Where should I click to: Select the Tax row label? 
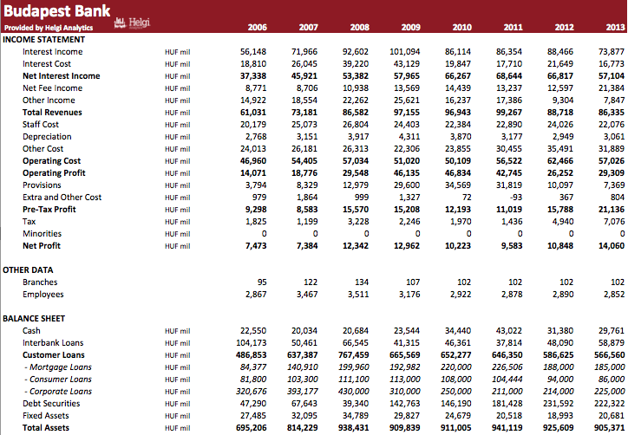point(29,222)
